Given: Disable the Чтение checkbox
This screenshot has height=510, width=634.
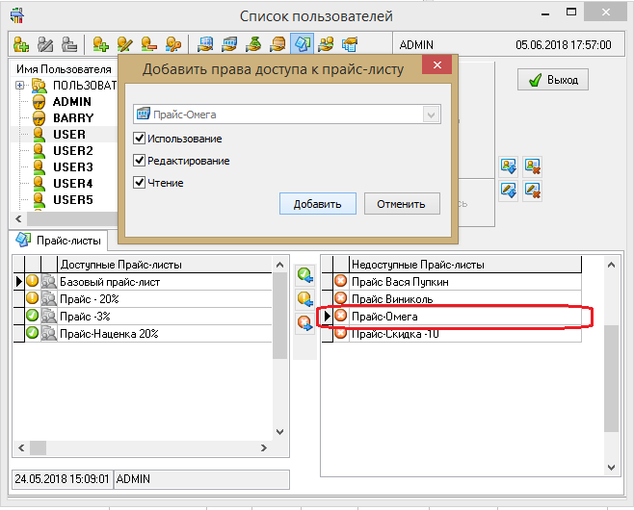Looking at the screenshot, I should click(140, 182).
